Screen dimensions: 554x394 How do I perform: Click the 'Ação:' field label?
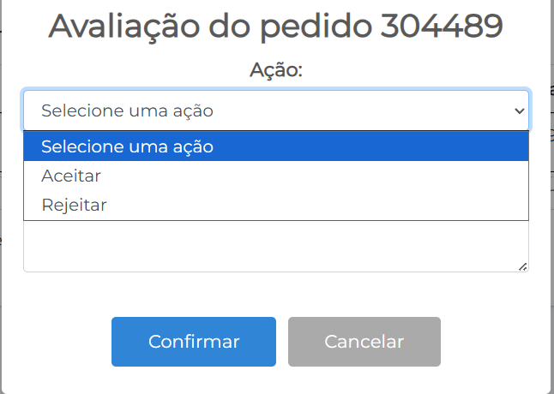[276, 70]
